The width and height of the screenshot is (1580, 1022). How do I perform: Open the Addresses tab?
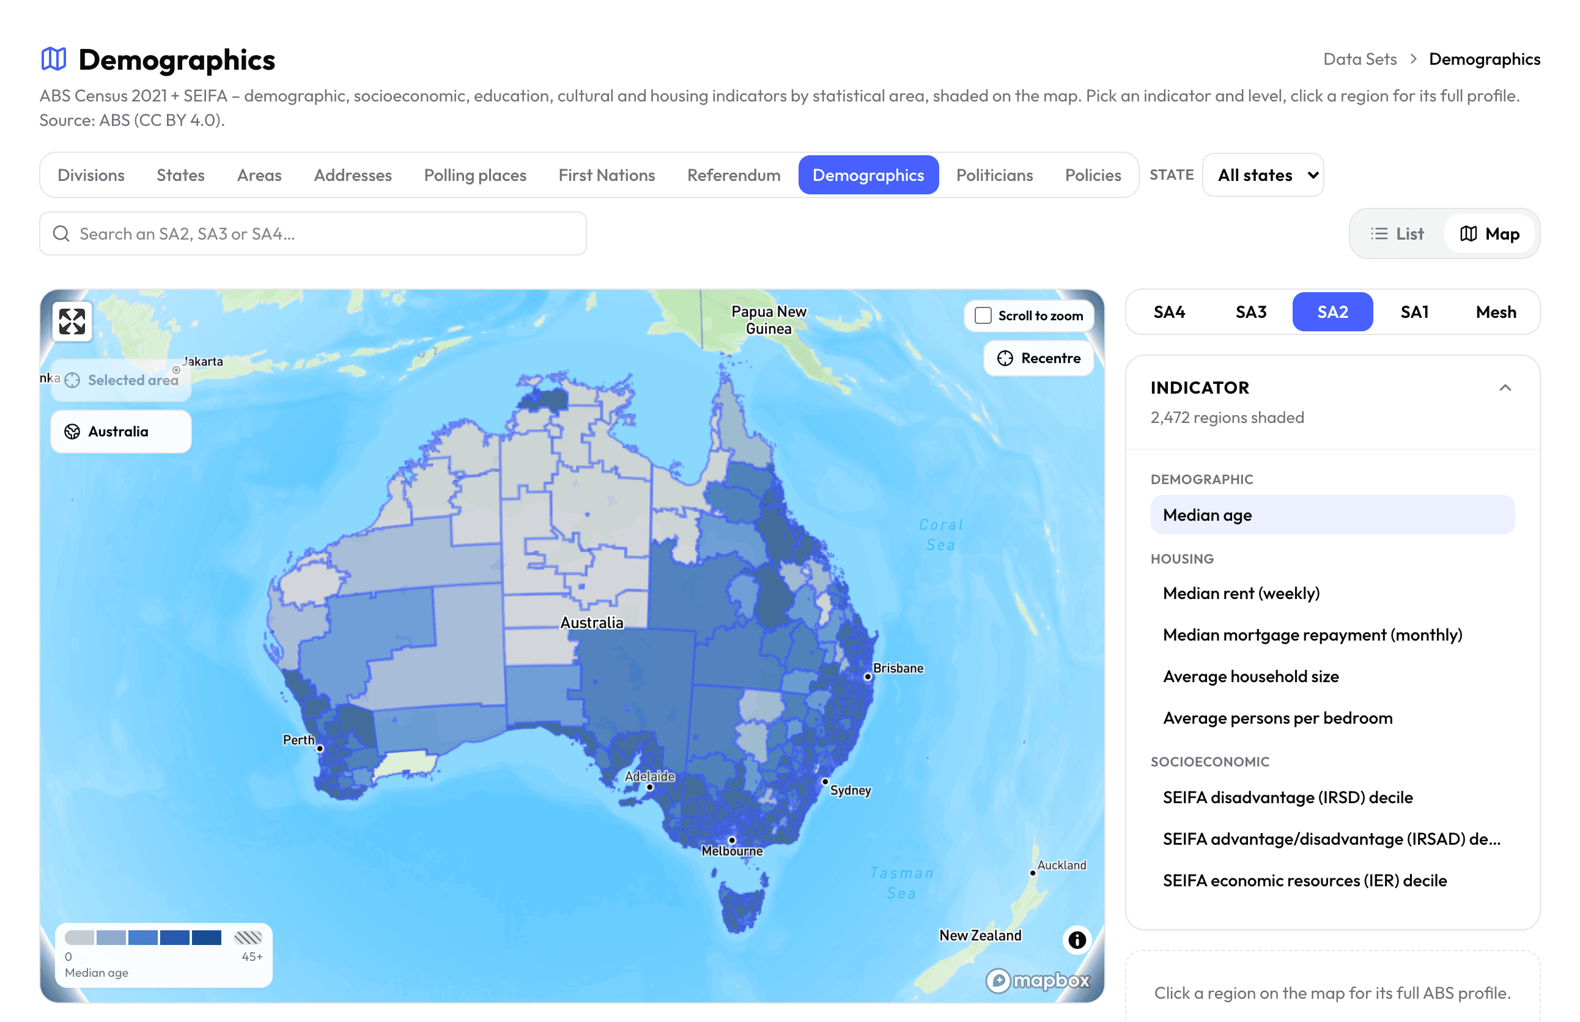353,175
